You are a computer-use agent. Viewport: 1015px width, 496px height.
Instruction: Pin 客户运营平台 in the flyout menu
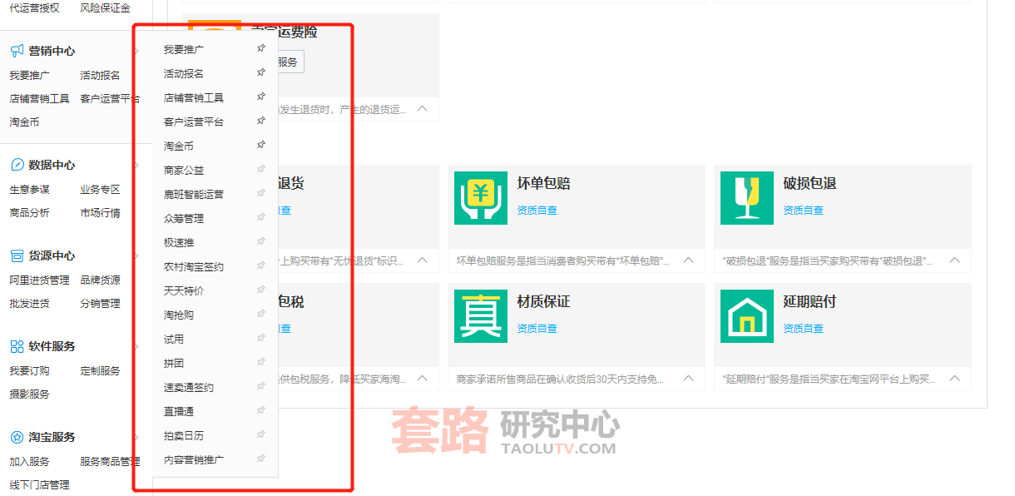[260, 122]
